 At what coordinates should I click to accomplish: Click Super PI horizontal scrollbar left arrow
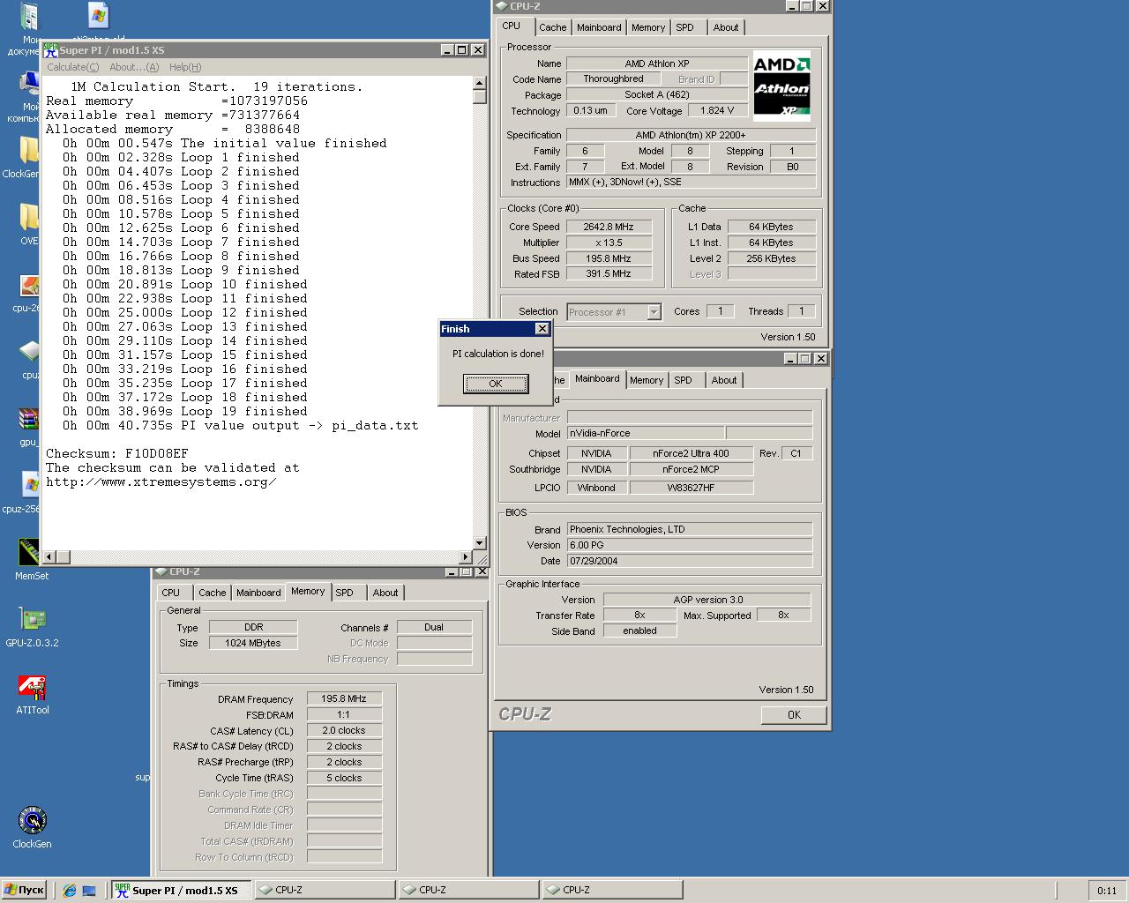[x=49, y=557]
